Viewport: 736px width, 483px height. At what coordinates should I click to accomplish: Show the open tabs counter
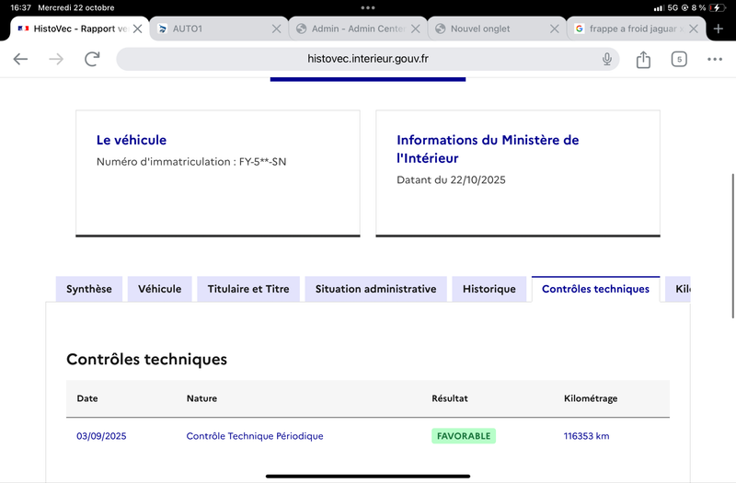tap(679, 59)
